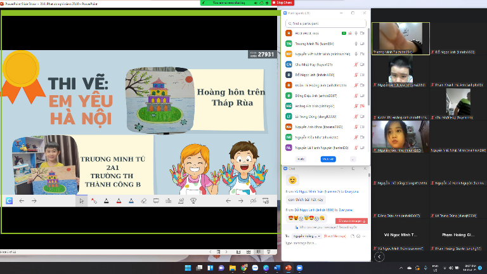Open PowerPoint from the Windows taskbar

(287, 268)
